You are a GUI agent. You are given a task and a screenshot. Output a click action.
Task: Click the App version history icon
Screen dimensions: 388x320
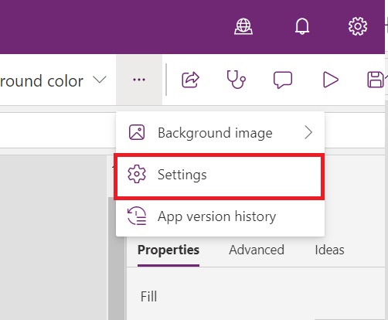click(137, 216)
